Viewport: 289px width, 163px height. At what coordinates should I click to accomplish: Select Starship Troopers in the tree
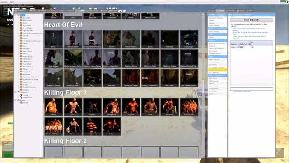(29, 87)
